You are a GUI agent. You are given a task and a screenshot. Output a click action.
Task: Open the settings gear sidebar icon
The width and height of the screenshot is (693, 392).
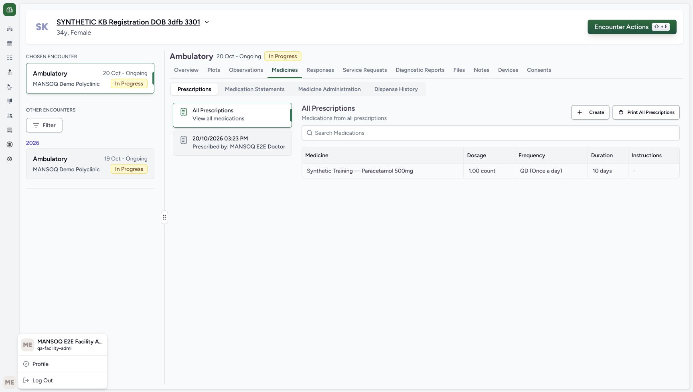[x=10, y=159]
